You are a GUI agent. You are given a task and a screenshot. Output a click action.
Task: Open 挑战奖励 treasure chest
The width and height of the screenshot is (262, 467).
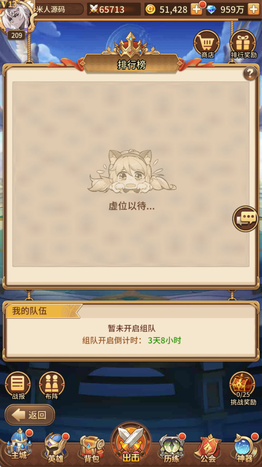point(243,389)
